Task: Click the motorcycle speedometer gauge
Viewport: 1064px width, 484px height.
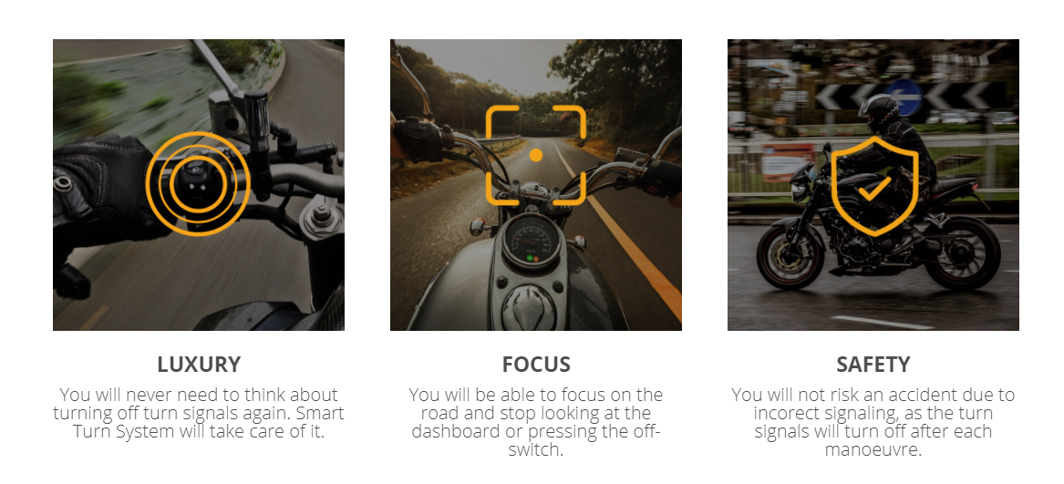Action: 532,240
